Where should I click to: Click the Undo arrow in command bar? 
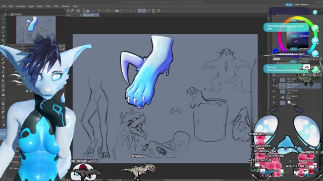pos(99,11)
